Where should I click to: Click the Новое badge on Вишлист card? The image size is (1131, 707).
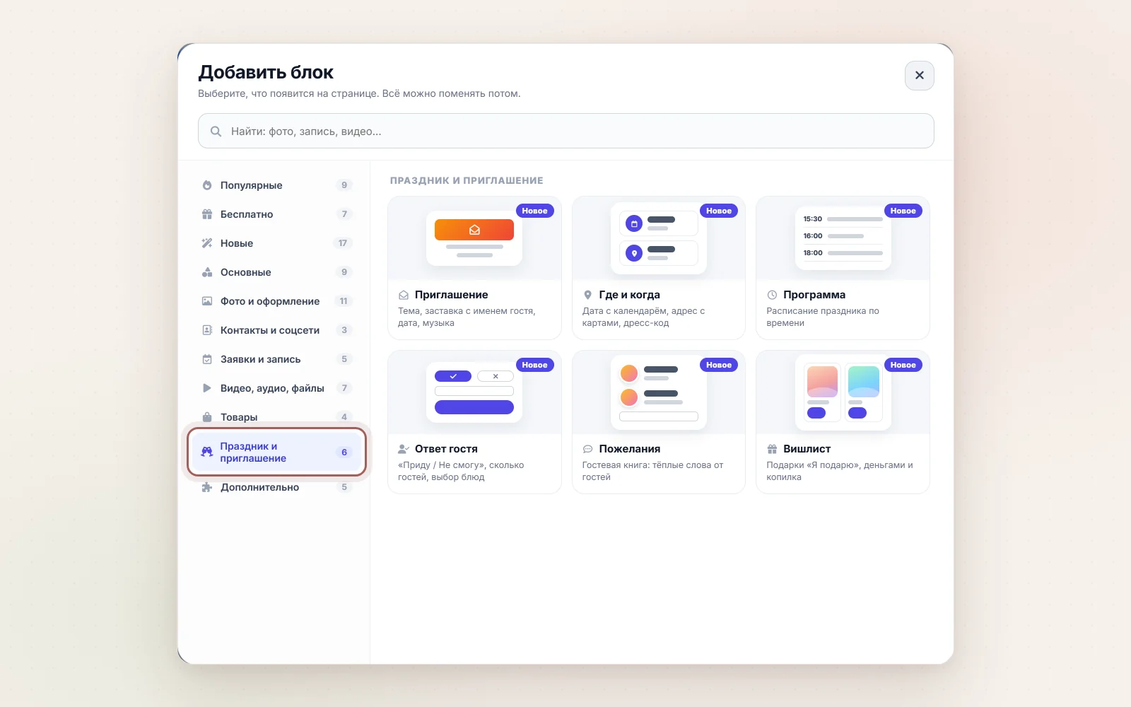903,365
